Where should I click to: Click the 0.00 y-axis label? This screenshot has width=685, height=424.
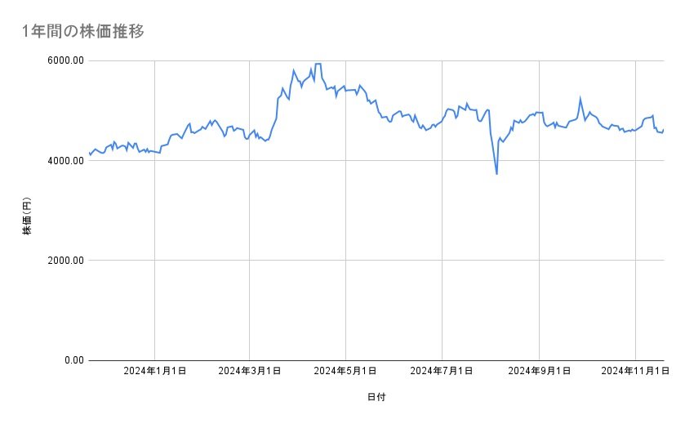[x=72, y=360]
